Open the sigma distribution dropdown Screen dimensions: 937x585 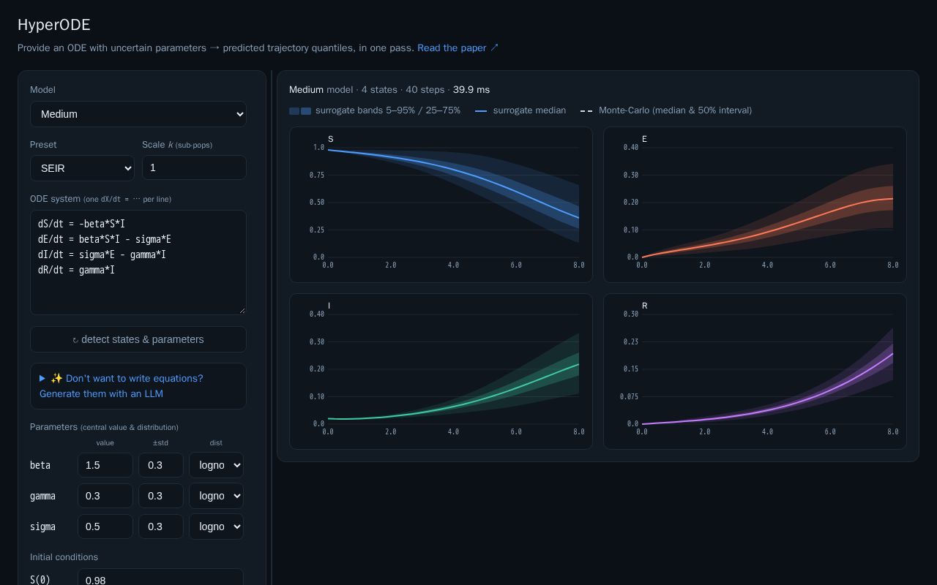[x=216, y=526]
